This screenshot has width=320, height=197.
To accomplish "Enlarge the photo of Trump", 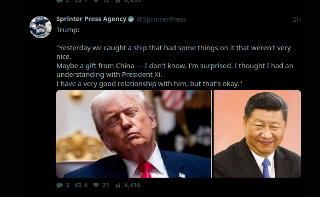I will click(134, 134).
